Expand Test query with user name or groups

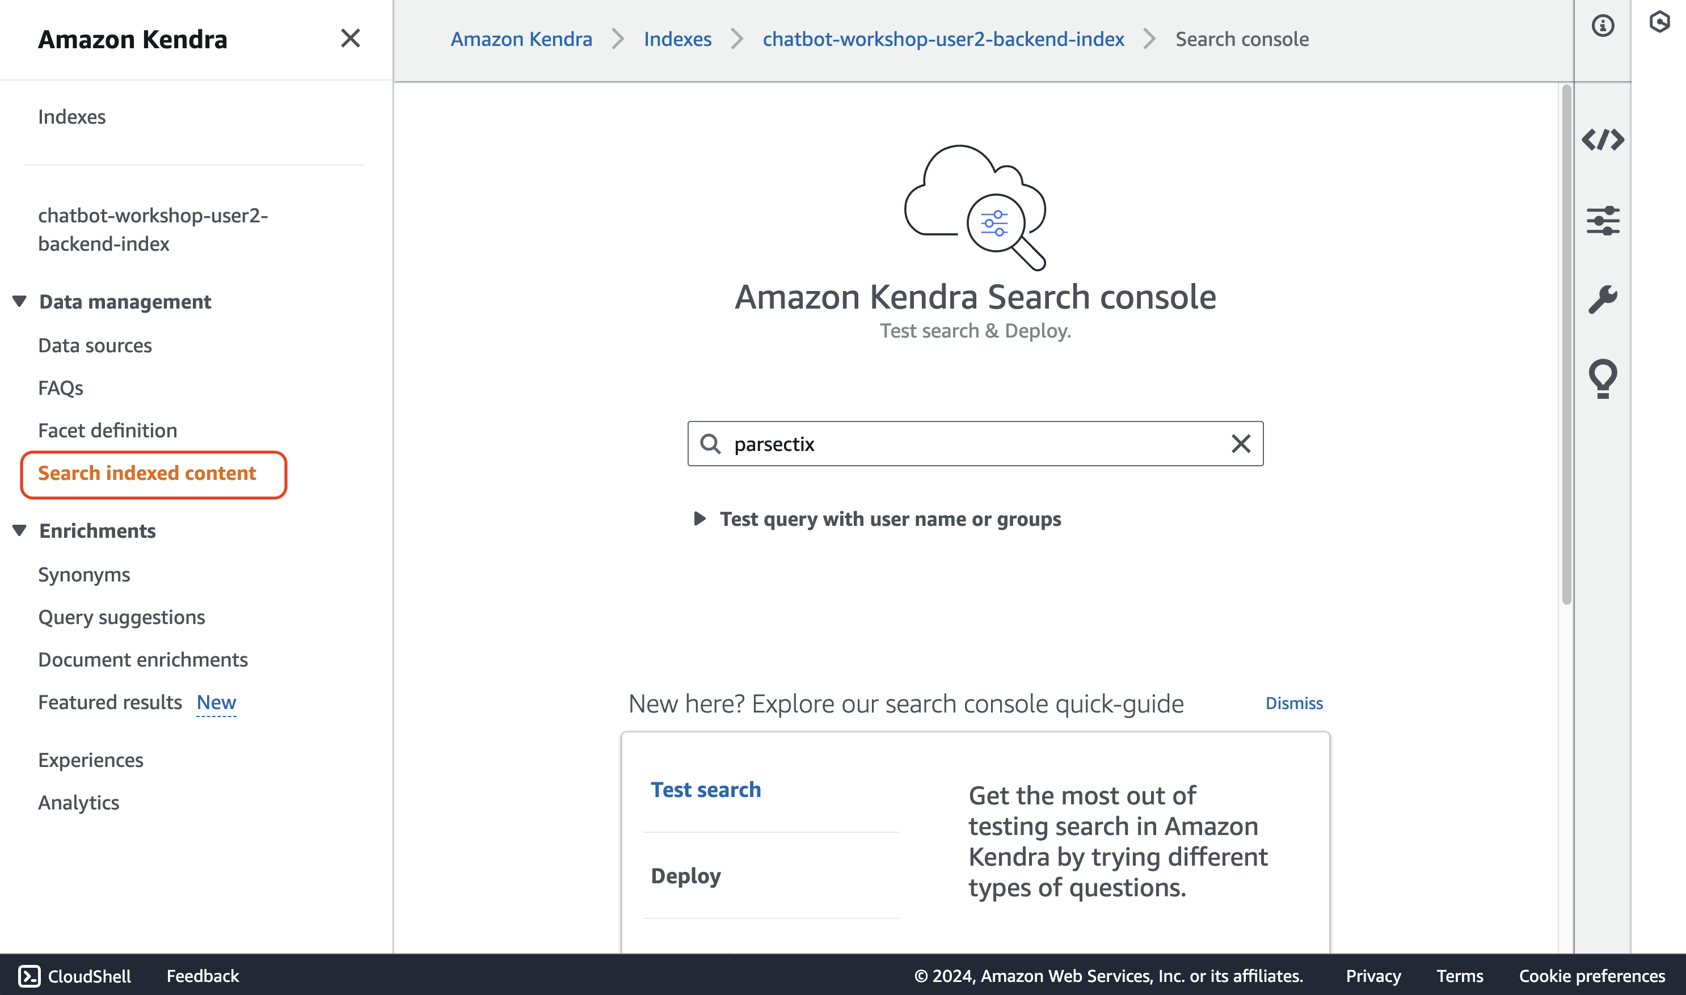[x=699, y=519]
